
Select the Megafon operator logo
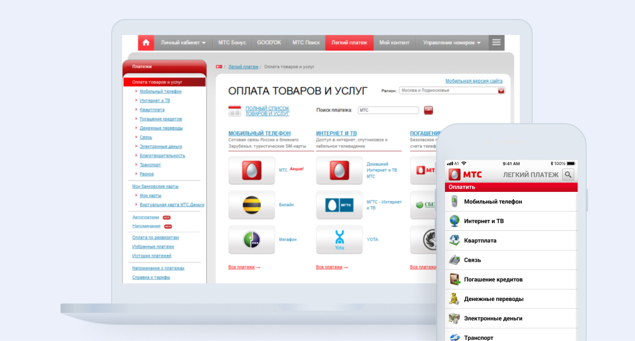[x=251, y=240]
